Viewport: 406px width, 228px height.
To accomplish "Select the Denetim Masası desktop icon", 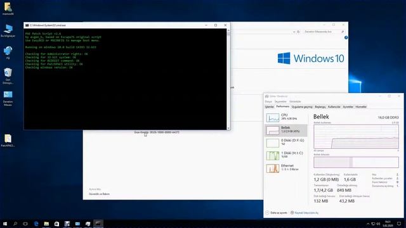I will click(8, 99).
